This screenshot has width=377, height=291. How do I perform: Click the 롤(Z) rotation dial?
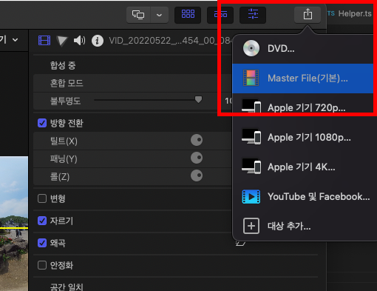(x=197, y=175)
